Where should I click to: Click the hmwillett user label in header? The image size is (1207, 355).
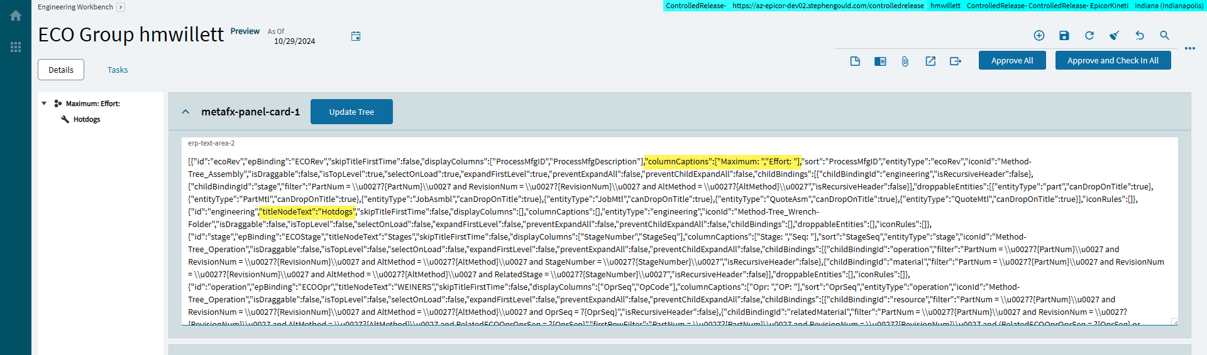tap(945, 6)
